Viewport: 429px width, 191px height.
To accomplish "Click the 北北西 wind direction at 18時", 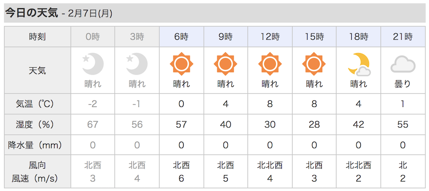I will tap(359, 165).
